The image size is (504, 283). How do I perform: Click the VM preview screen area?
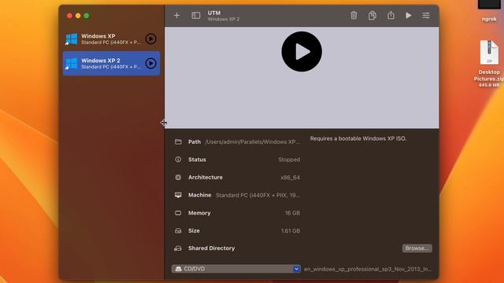click(x=302, y=78)
